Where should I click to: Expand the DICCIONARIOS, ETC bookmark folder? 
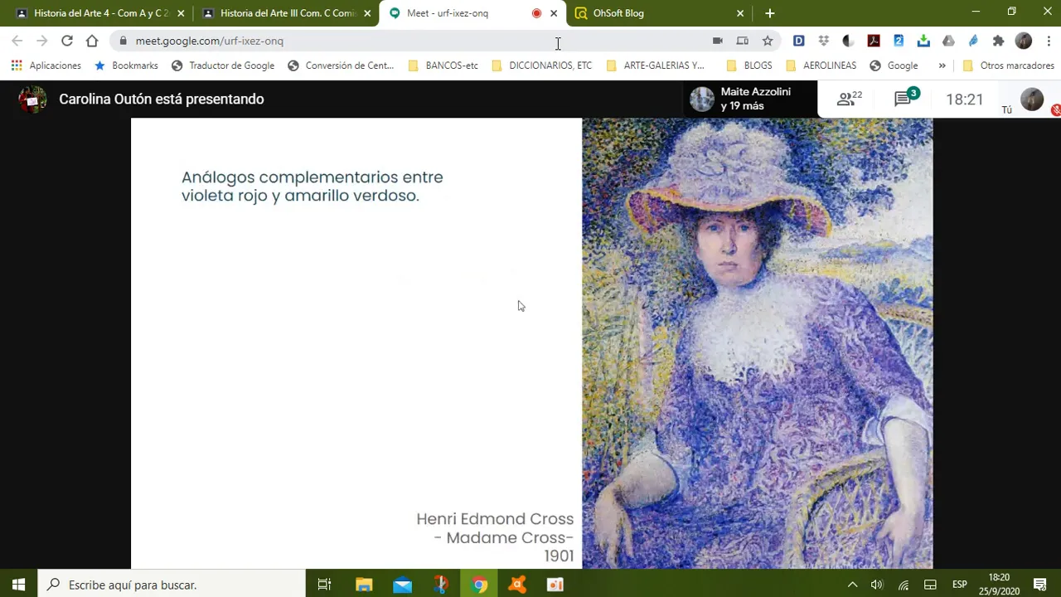pyautogui.click(x=542, y=66)
